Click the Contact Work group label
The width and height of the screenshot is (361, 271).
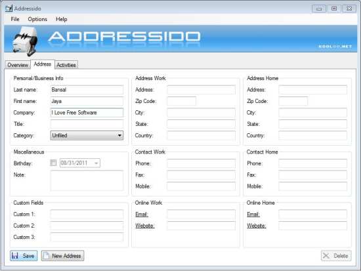(x=150, y=152)
